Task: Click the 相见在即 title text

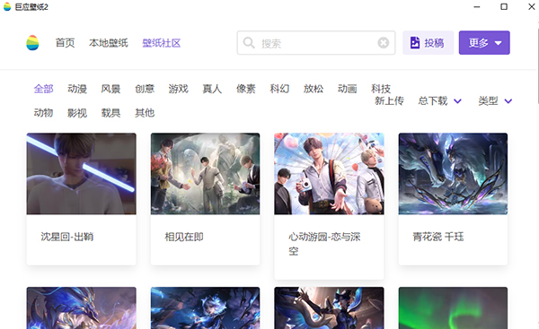Action: 184,237
